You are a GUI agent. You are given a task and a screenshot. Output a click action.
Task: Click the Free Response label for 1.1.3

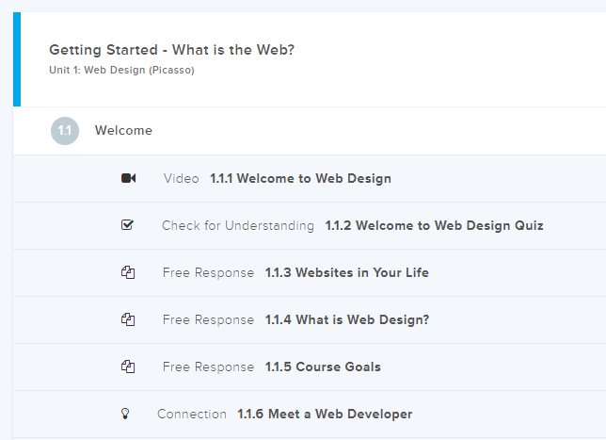click(x=208, y=272)
